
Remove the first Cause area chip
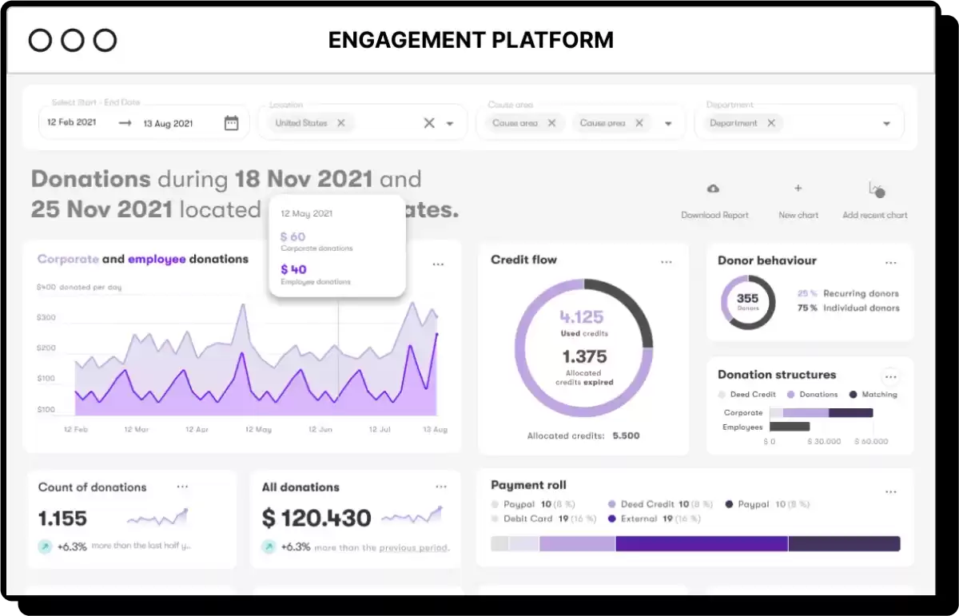point(551,123)
